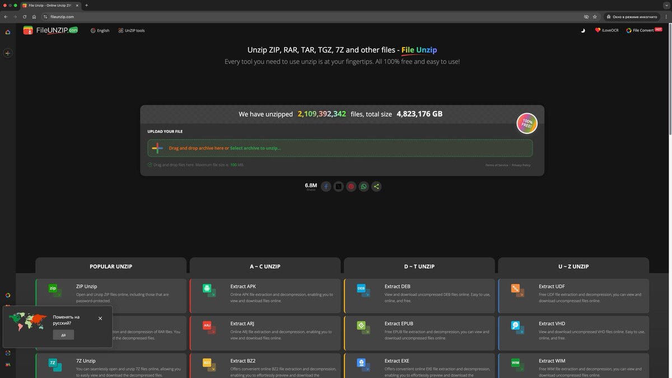Click the Extract VHD icon

point(517,326)
